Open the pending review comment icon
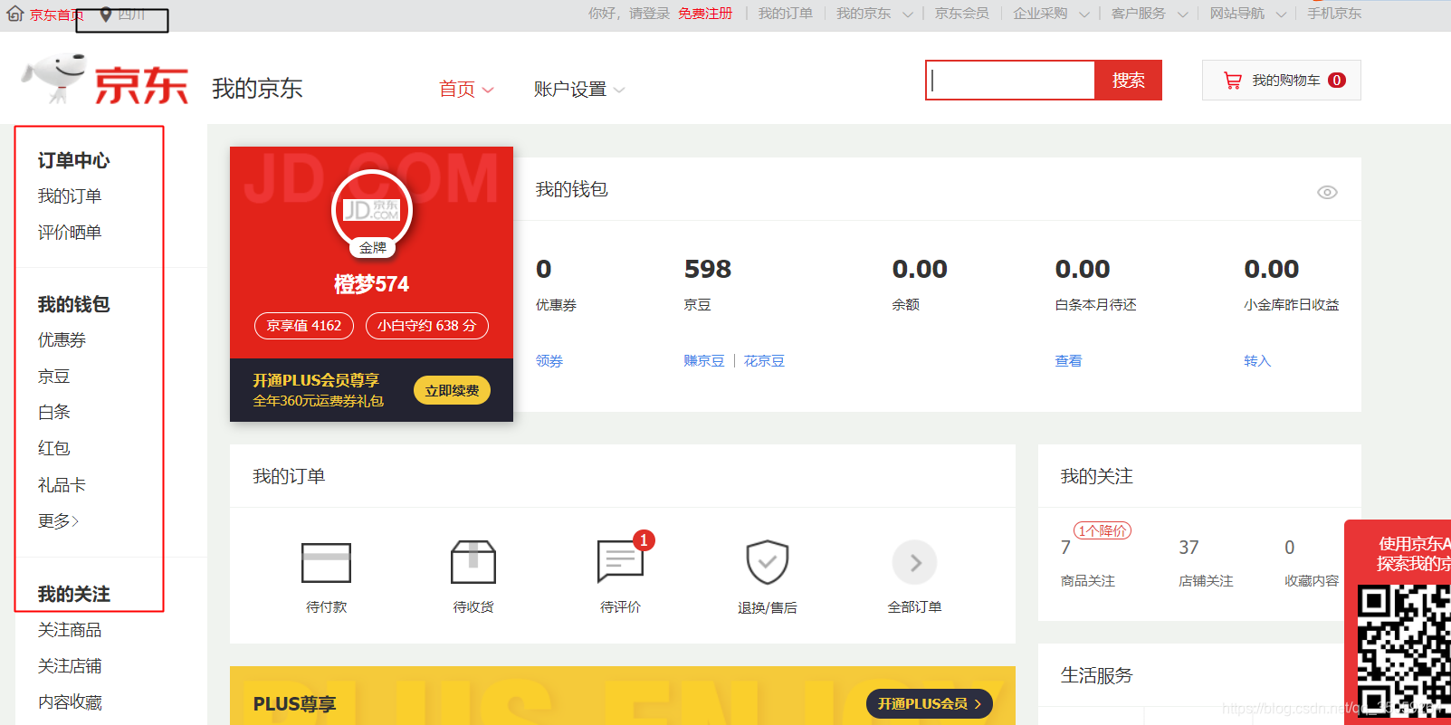The height and width of the screenshot is (725, 1451). tap(620, 562)
